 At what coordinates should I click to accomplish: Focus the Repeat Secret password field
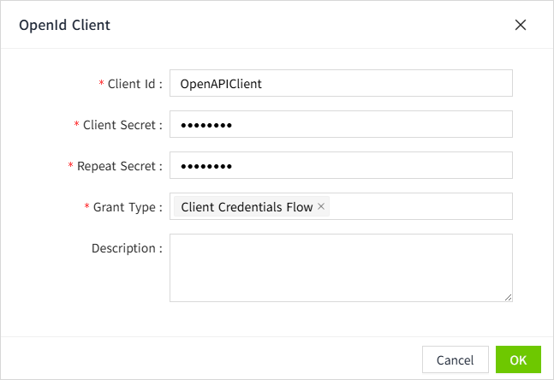(341, 166)
